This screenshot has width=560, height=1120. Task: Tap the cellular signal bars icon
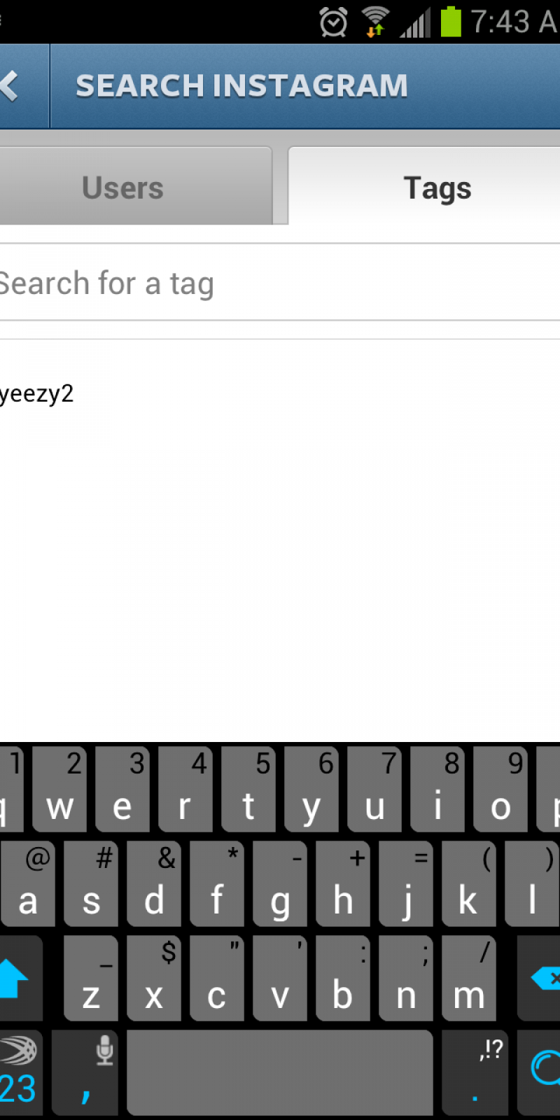415,23
